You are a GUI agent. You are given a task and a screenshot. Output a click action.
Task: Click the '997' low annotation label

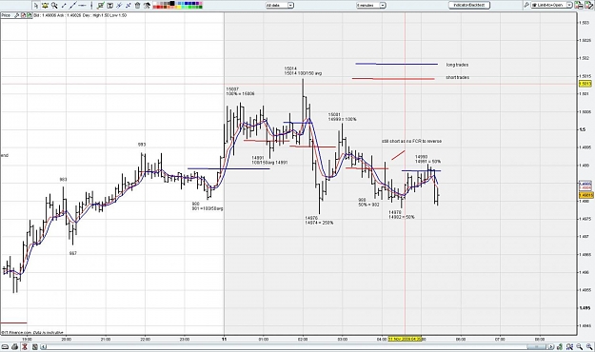[x=73, y=253]
